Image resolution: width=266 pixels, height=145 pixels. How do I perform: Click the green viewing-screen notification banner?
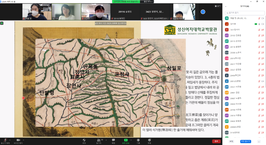point(126,1)
